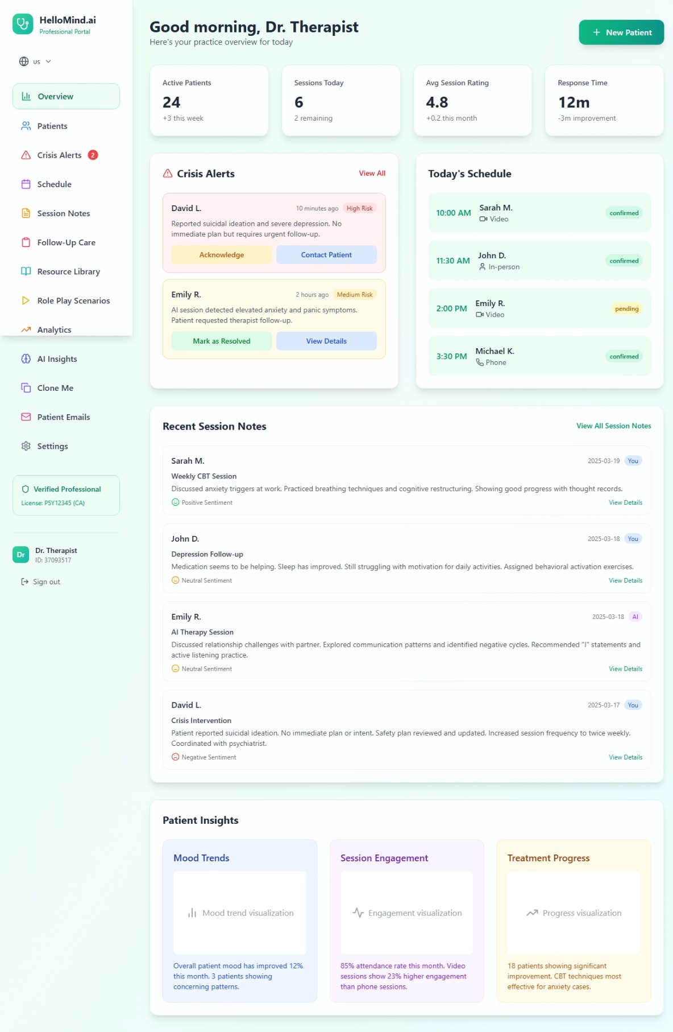673x1032 pixels.
Task: Click the 11:30 AM time slot
Action: point(453,261)
